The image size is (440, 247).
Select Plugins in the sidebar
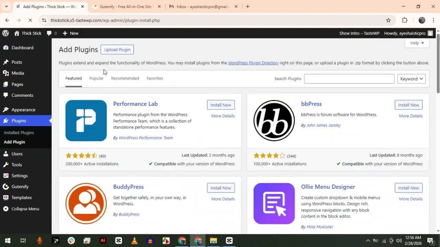(26, 121)
